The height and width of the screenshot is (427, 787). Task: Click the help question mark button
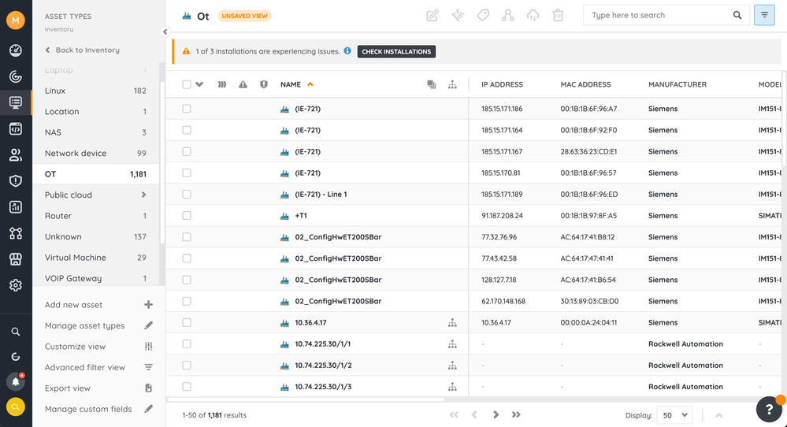[x=769, y=409]
